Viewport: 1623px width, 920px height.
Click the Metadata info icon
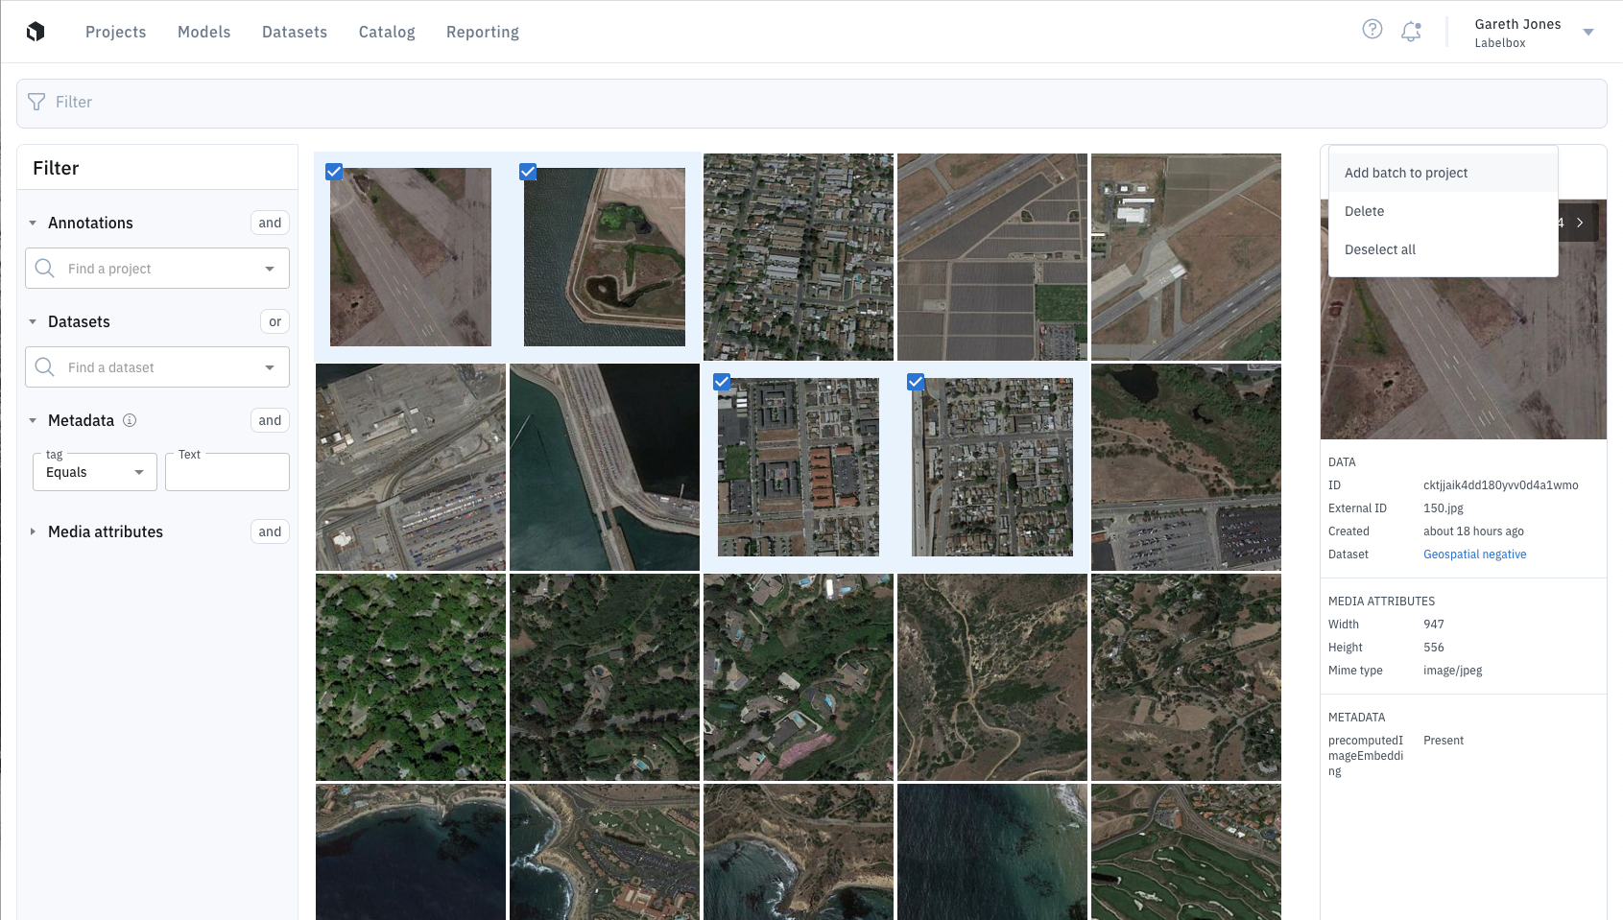130,420
